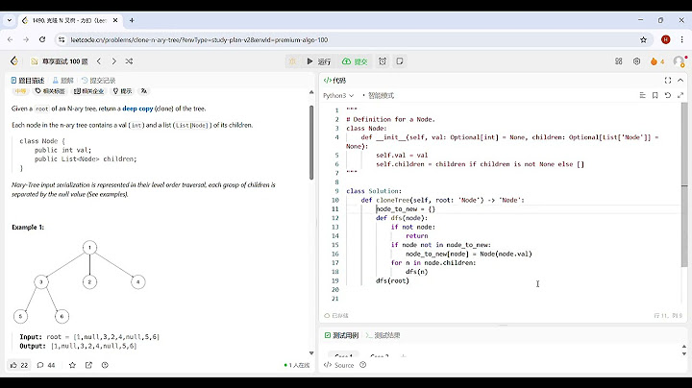Click the LeetCode logo icon
Screen dimensions: 692x388
point(14,61)
